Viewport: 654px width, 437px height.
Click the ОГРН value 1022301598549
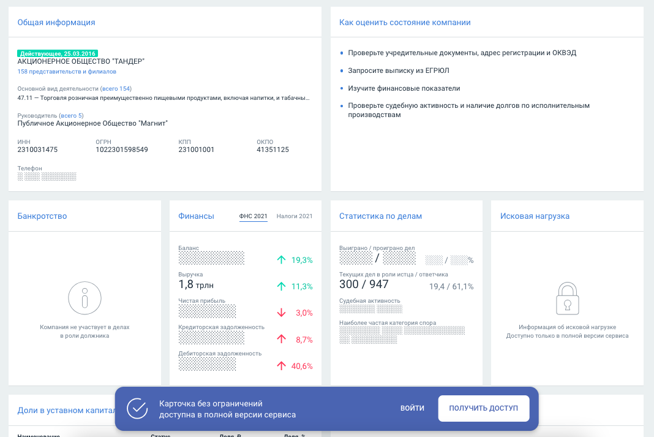[x=122, y=150]
